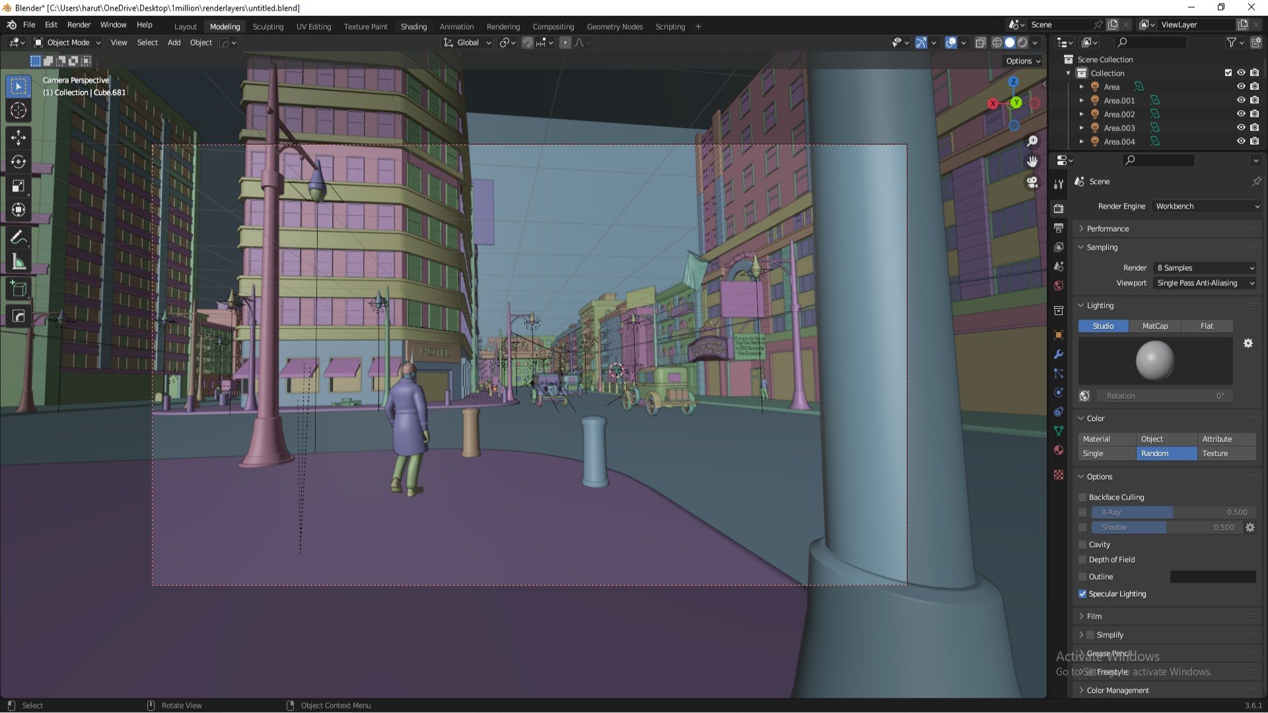This screenshot has height=713, width=1268.
Task: Open the Material properties tab icon
Action: (x=1059, y=450)
